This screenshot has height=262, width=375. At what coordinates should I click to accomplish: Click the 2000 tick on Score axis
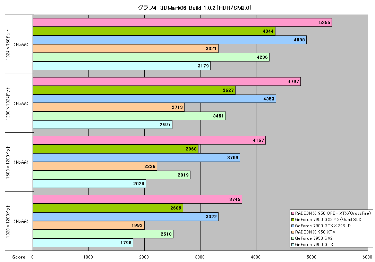144,257
